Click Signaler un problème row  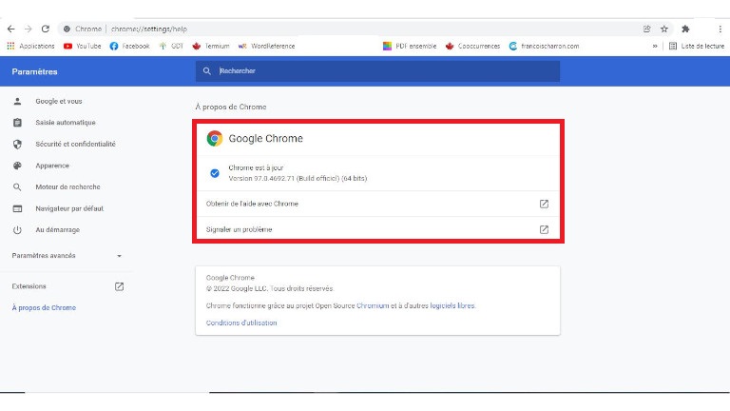tap(377, 229)
